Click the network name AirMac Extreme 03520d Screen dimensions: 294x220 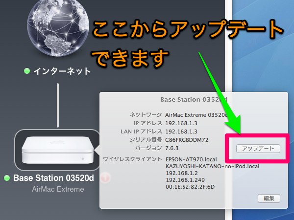pos(196,115)
